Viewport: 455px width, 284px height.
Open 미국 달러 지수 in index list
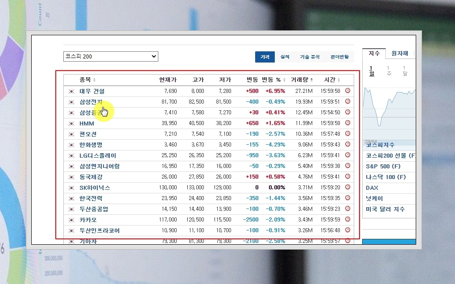385,209
